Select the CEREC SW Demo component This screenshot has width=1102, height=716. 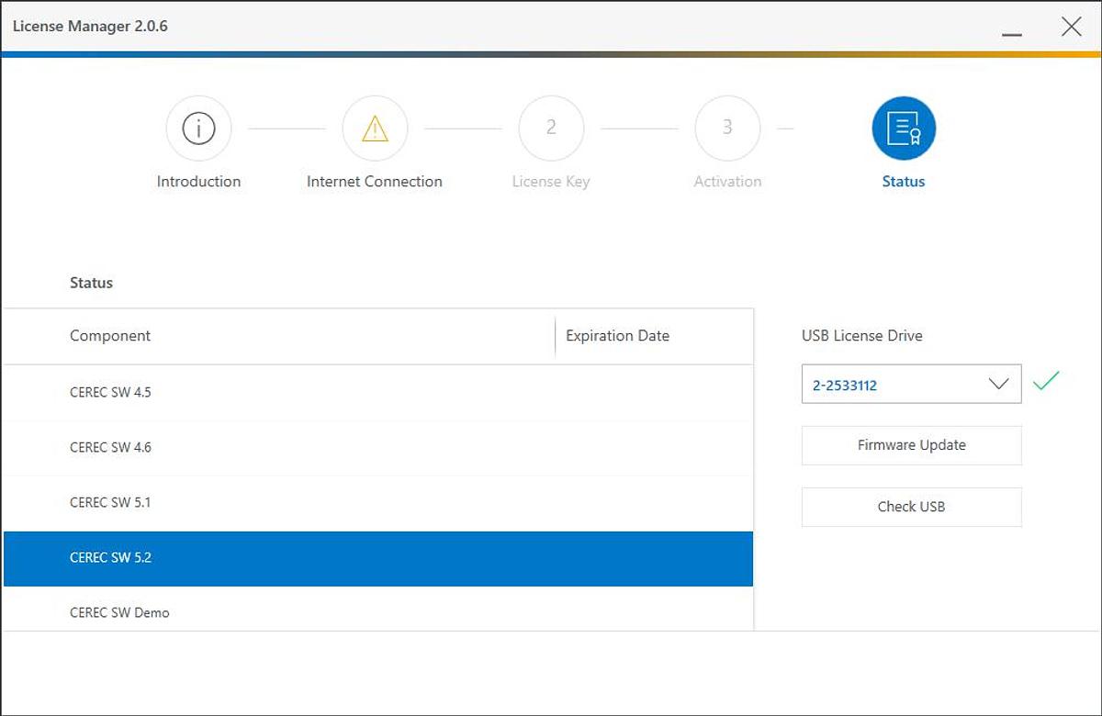point(119,612)
